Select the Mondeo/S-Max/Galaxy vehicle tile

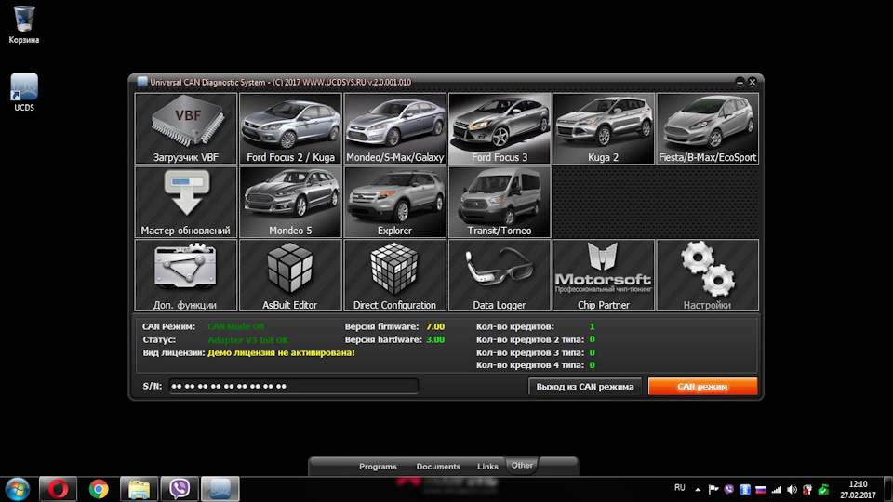tap(394, 128)
